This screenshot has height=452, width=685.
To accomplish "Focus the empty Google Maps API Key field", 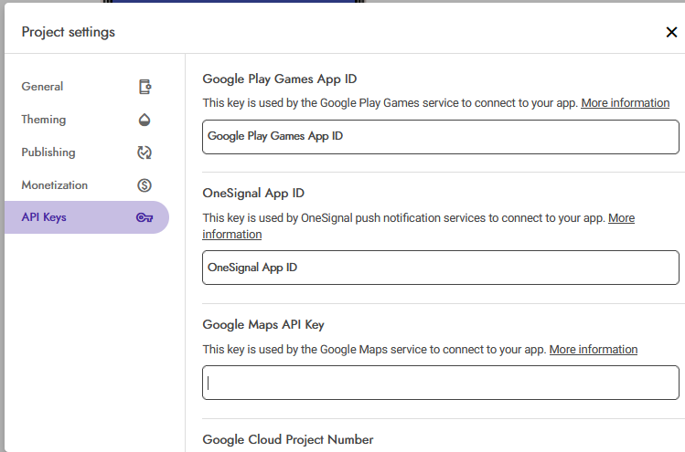I will pos(440,384).
